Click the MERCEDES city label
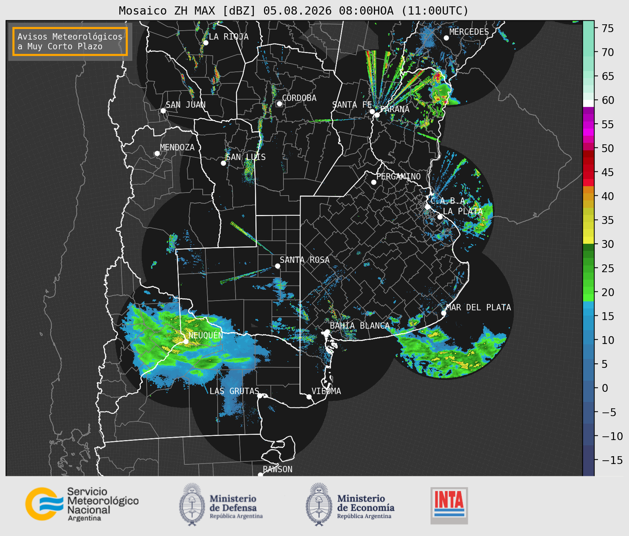The width and height of the screenshot is (629, 536). pos(469,32)
